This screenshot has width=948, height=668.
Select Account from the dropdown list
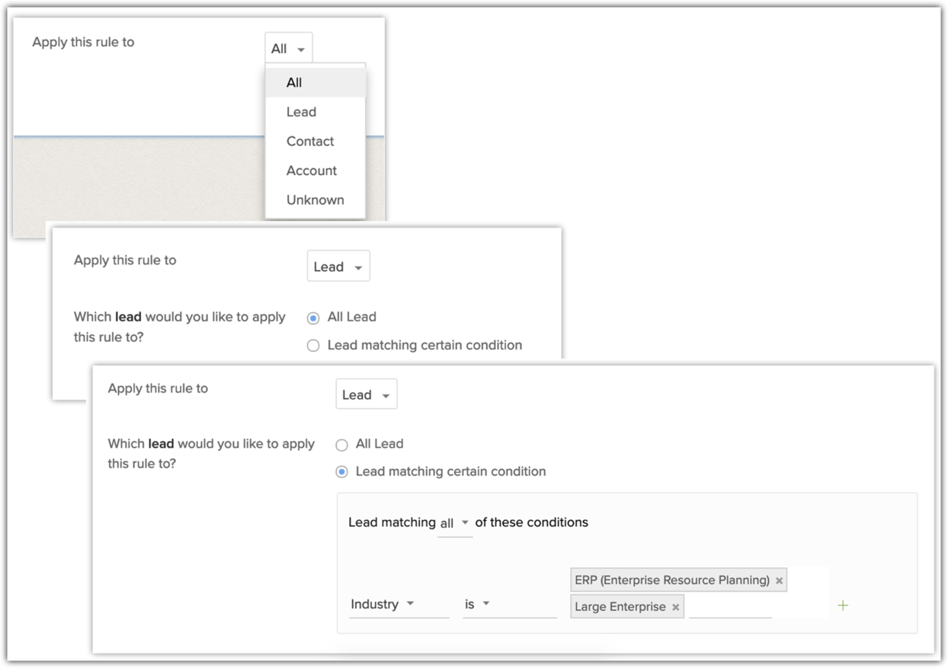[x=312, y=171]
